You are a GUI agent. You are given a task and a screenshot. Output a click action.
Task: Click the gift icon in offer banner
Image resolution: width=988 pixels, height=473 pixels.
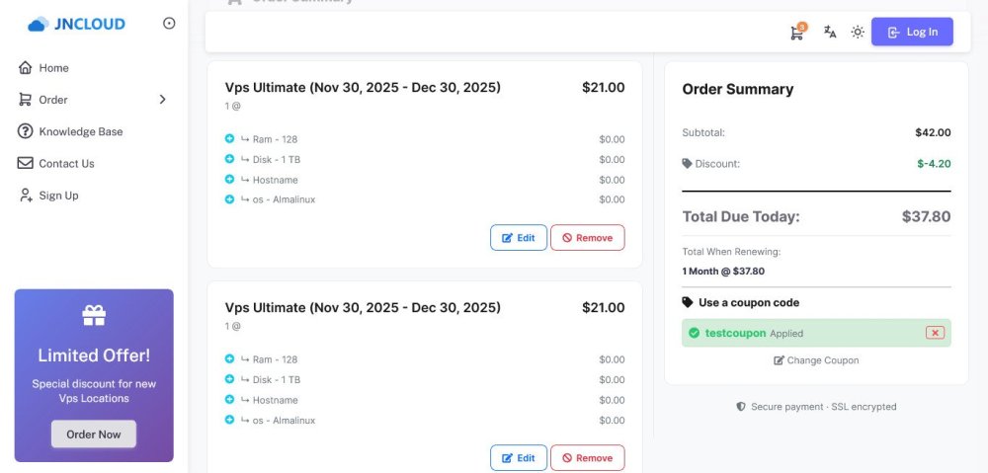[94, 316]
